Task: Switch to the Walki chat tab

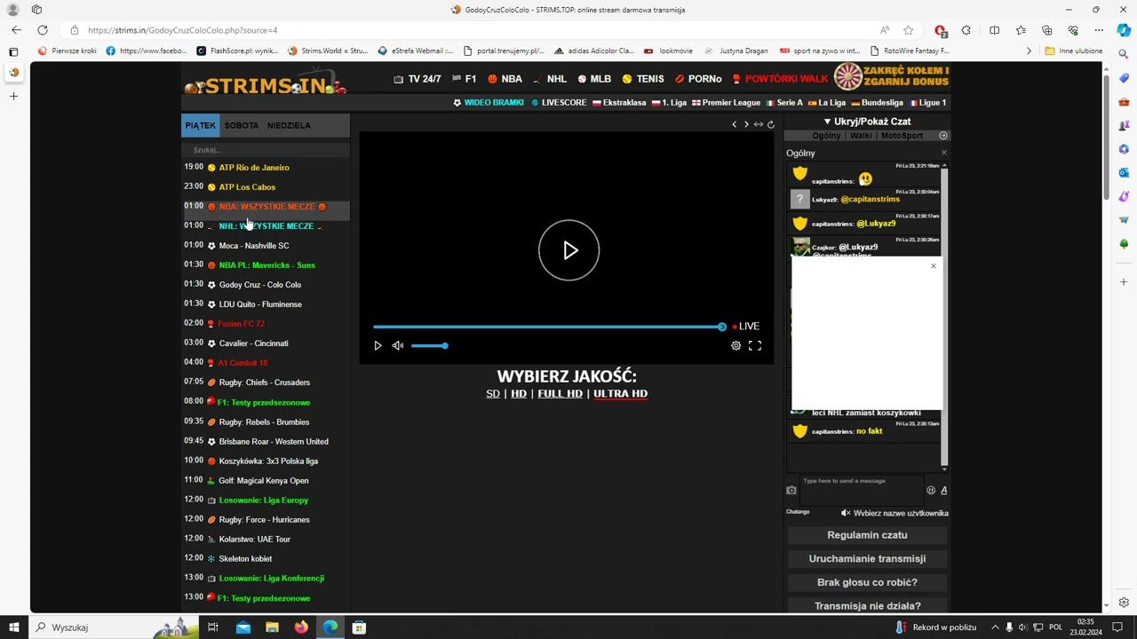Action: coord(861,136)
